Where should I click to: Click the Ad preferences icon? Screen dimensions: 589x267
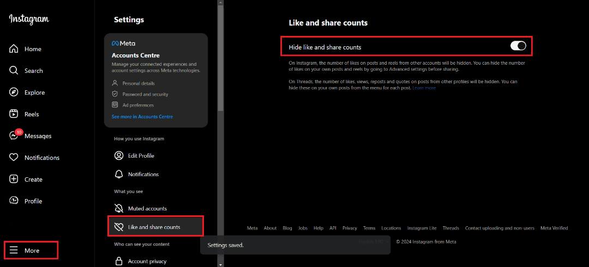[x=115, y=105]
